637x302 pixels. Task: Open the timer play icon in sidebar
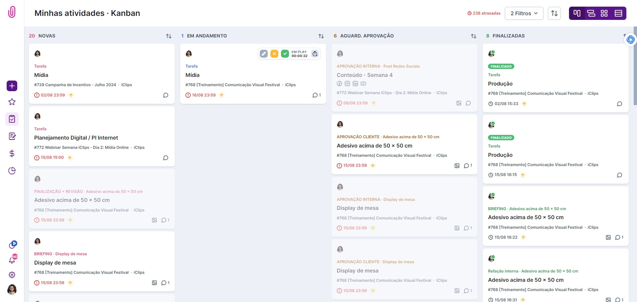coord(13,245)
